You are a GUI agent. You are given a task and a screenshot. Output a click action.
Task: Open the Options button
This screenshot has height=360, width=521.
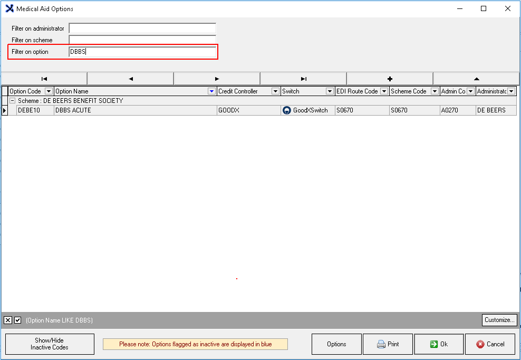coord(336,344)
